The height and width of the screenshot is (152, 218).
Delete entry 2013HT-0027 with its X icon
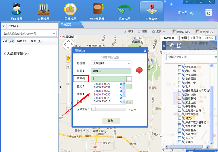[120, 84]
